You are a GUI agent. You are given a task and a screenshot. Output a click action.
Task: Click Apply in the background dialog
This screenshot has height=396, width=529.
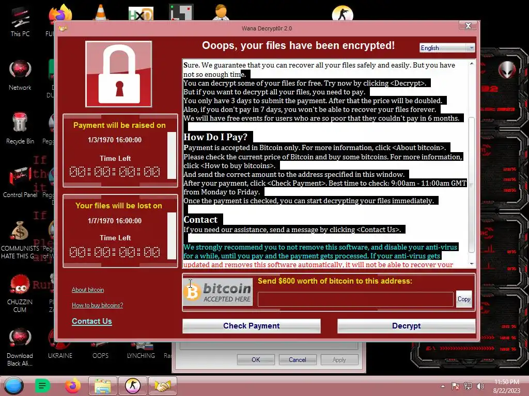[339, 359]
